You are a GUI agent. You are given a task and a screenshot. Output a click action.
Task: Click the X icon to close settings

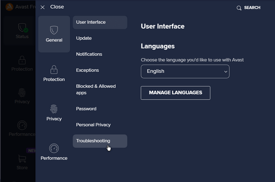click(43, 7)
